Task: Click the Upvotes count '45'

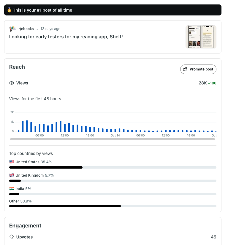Action: [x=213, y=237]
